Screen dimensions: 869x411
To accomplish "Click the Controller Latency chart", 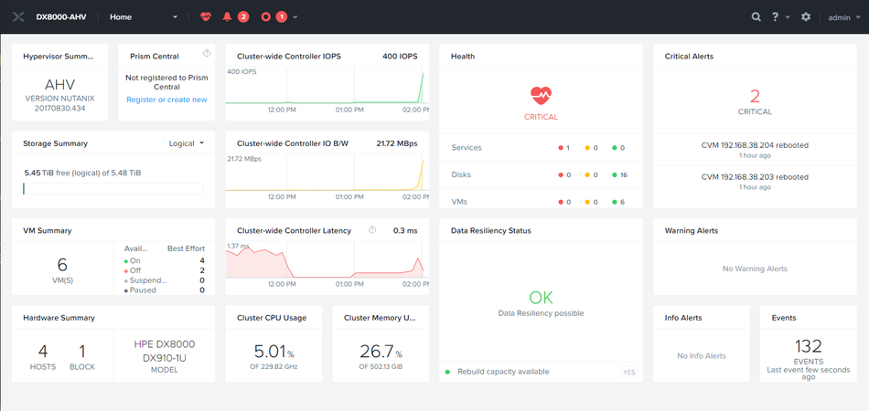I will 327,260.
